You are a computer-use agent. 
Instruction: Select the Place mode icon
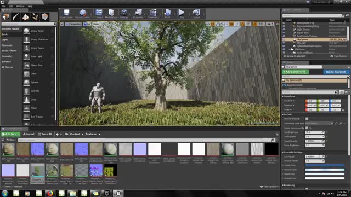5,17
